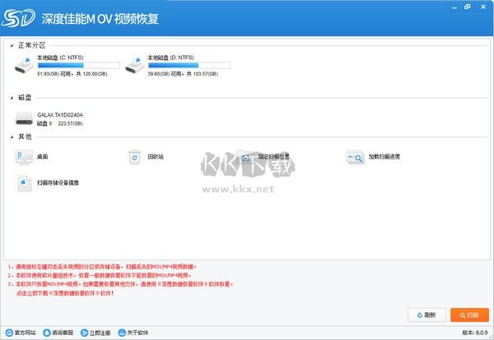Select the 本地磁盘 (C: NTFS) label

(60, 57)
